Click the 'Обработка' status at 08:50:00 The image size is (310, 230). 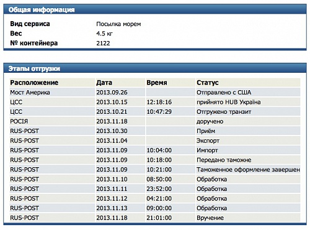click(x=212, y=179)
